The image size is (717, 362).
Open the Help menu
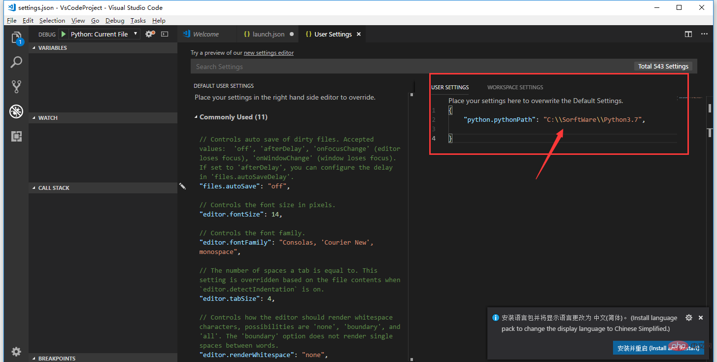tap(159, 20)
